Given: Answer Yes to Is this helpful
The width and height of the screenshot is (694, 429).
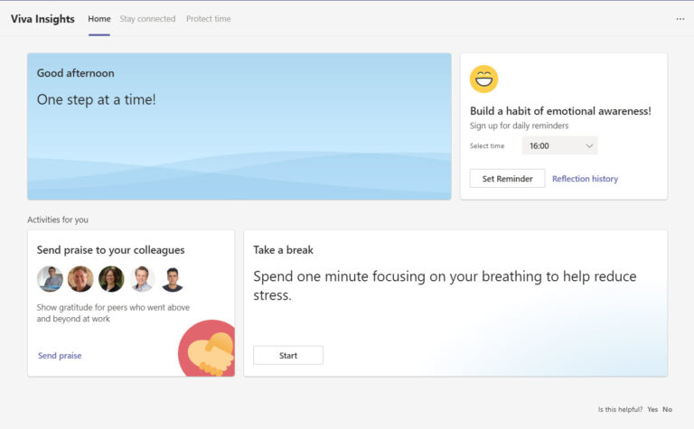Looking at the screenshot, I should (652, 409).
